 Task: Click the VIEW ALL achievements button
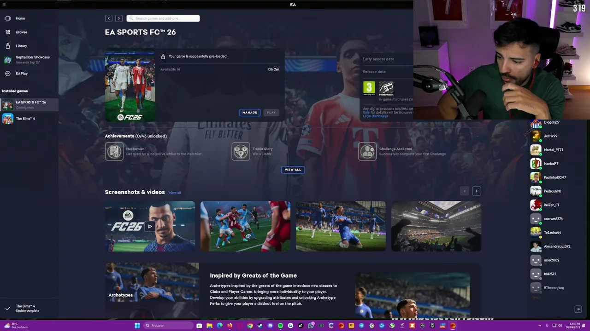coord(293,170)
